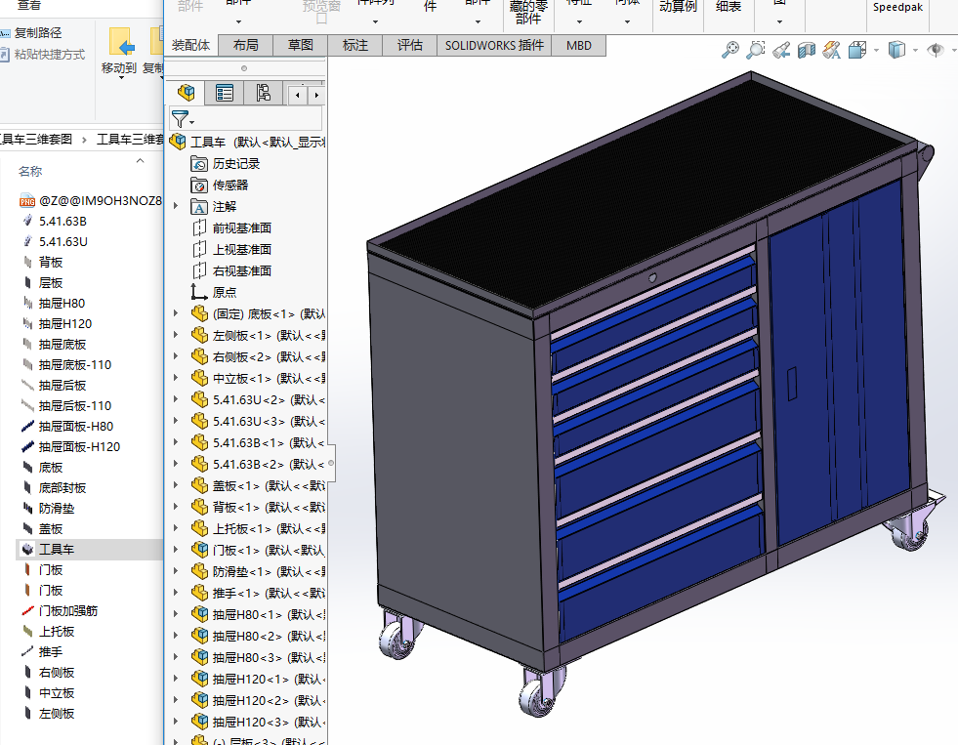Viewport: 958px width, 745px height.
Task: Expand the 门板<1> component node
Action: 176,550
